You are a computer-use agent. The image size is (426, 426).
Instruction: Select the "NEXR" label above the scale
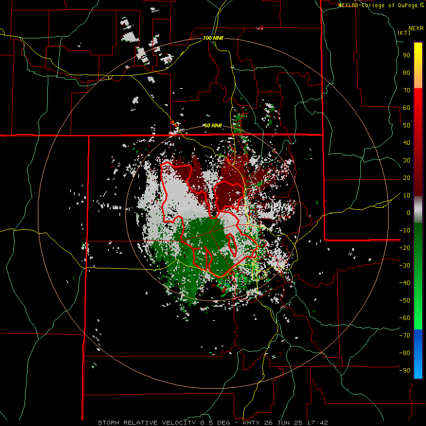point(416,28)
